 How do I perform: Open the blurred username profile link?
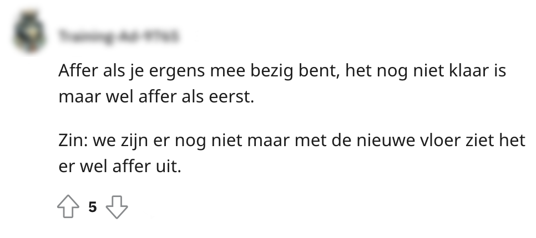[120, 37]
